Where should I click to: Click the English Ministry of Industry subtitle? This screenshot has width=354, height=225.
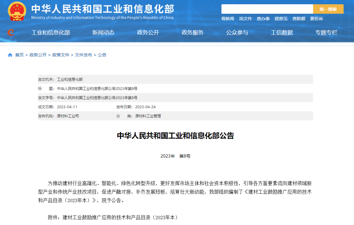[102, 18]
